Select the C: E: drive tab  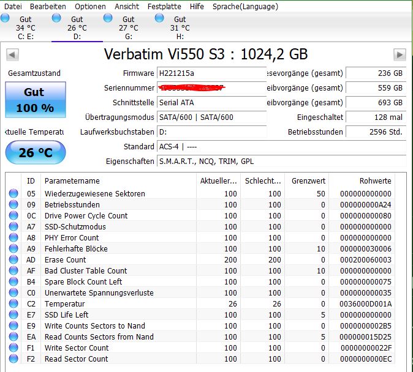click(x=26, y=28)
